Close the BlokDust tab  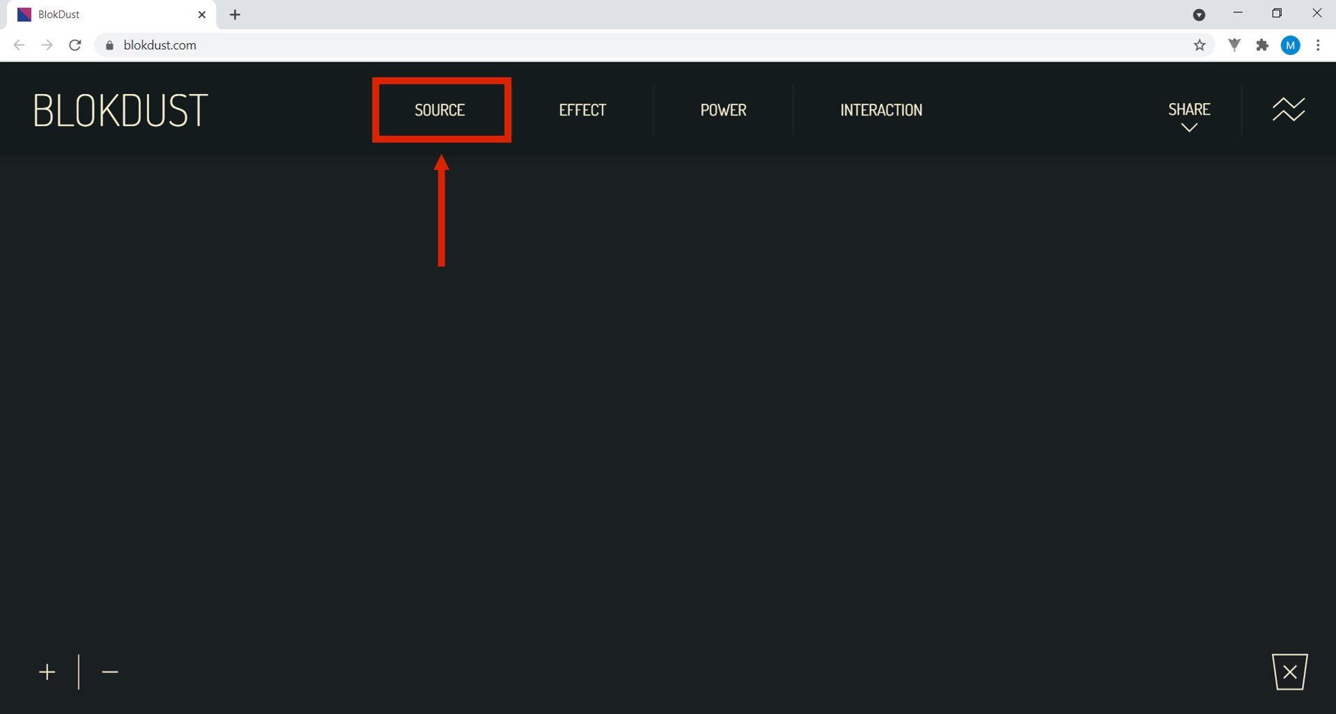tap(202, 15)
